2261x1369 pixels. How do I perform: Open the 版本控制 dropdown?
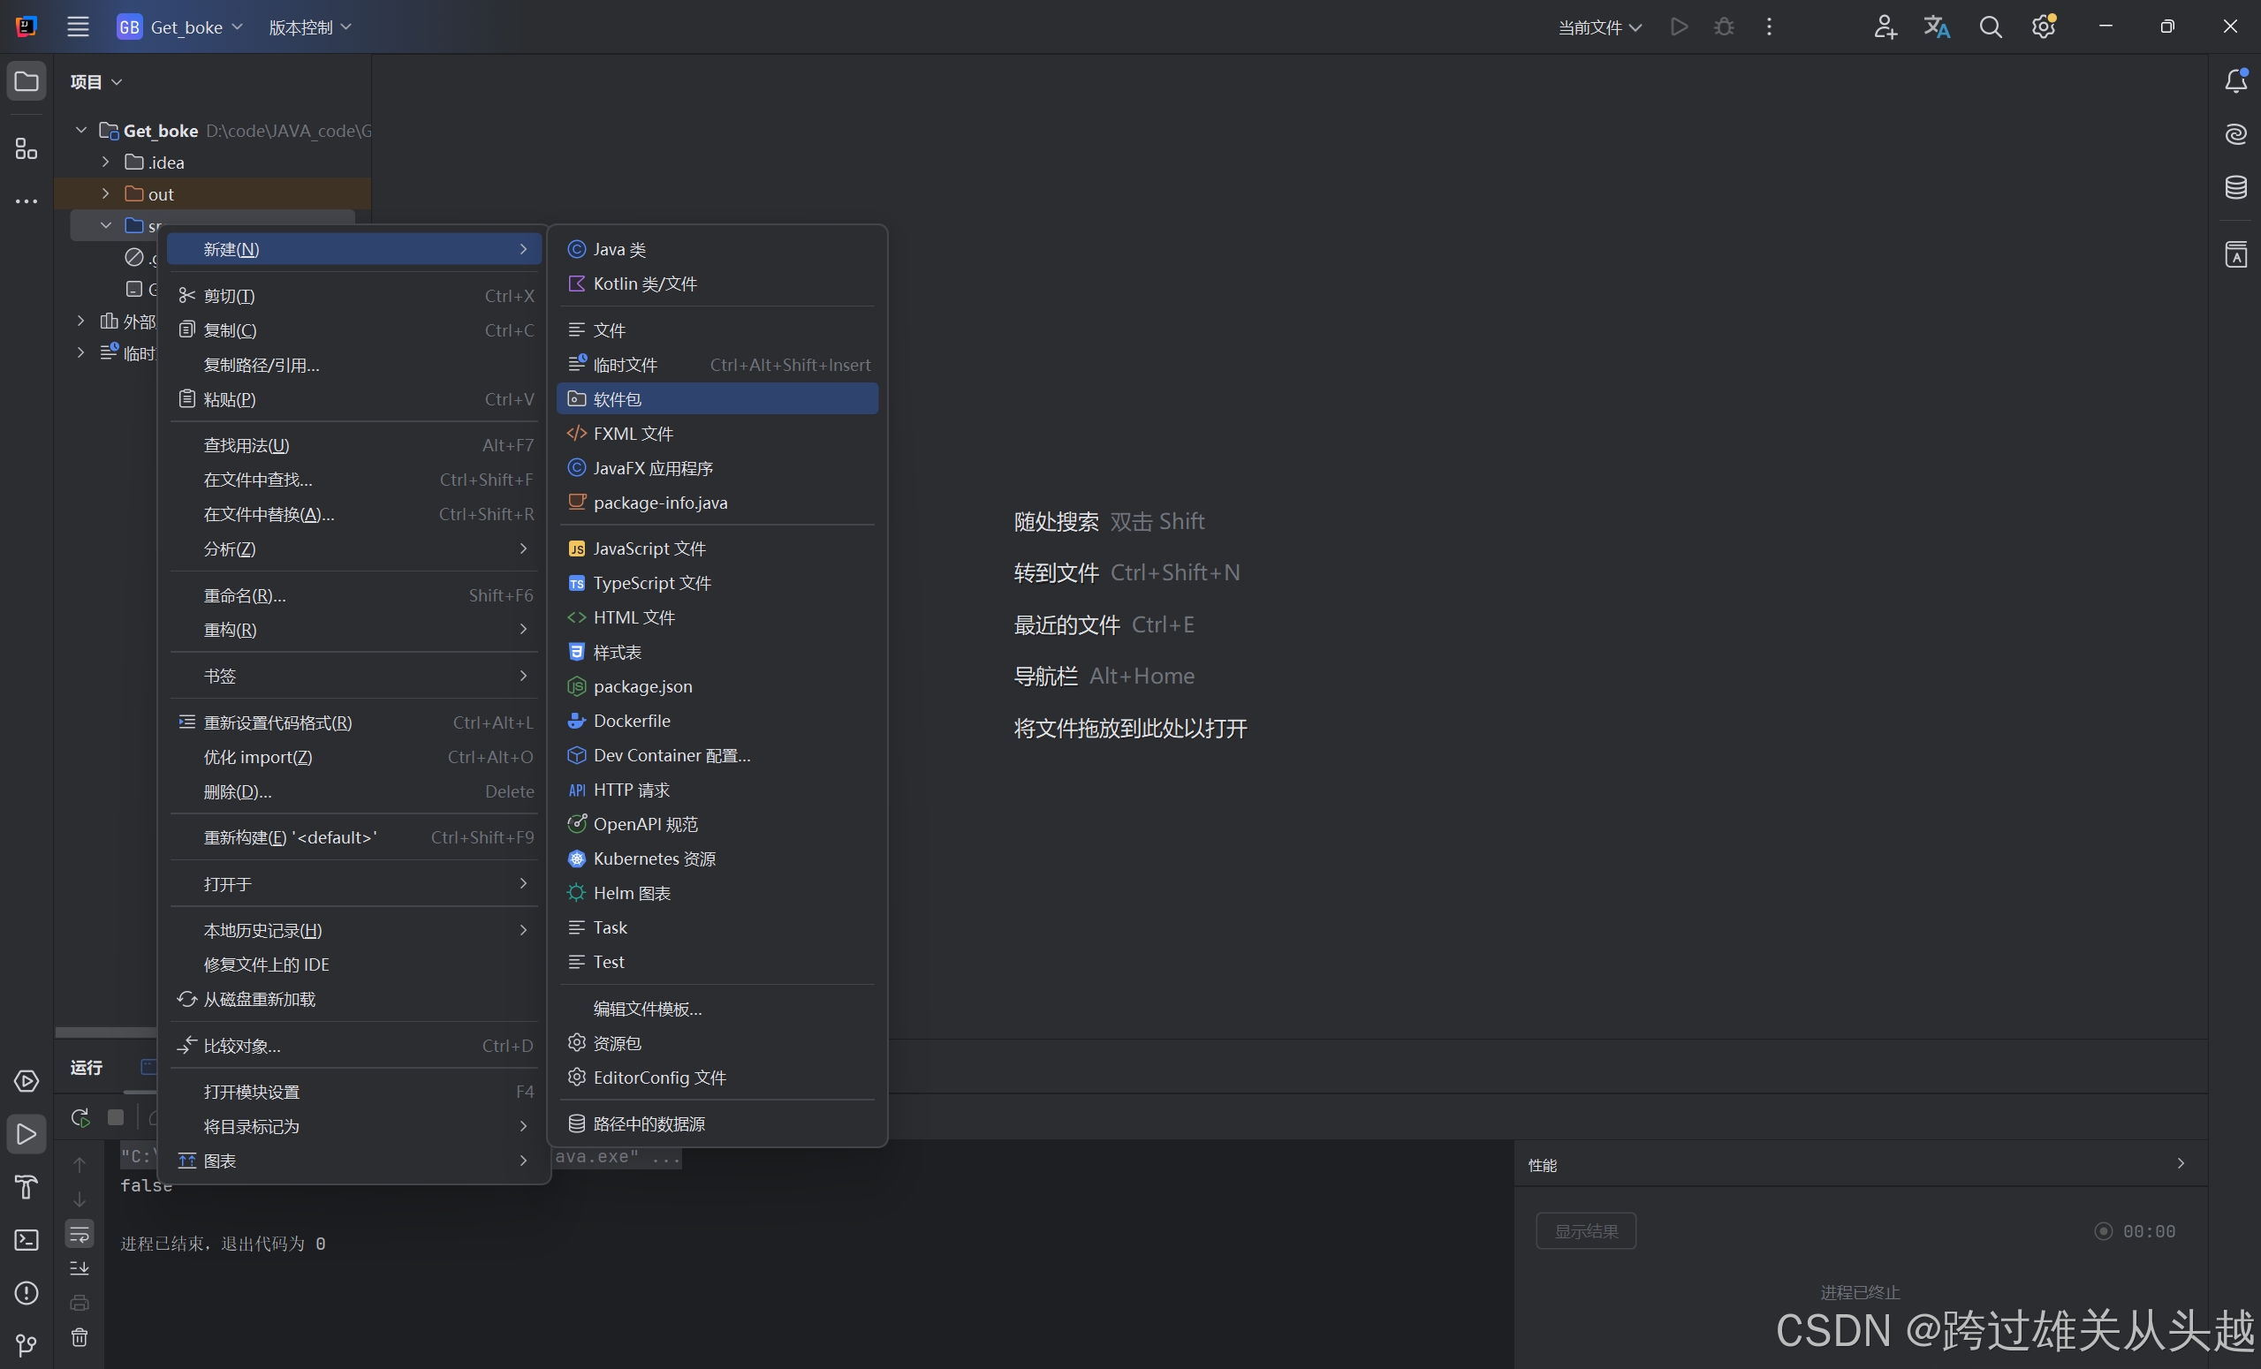point(309,27)
